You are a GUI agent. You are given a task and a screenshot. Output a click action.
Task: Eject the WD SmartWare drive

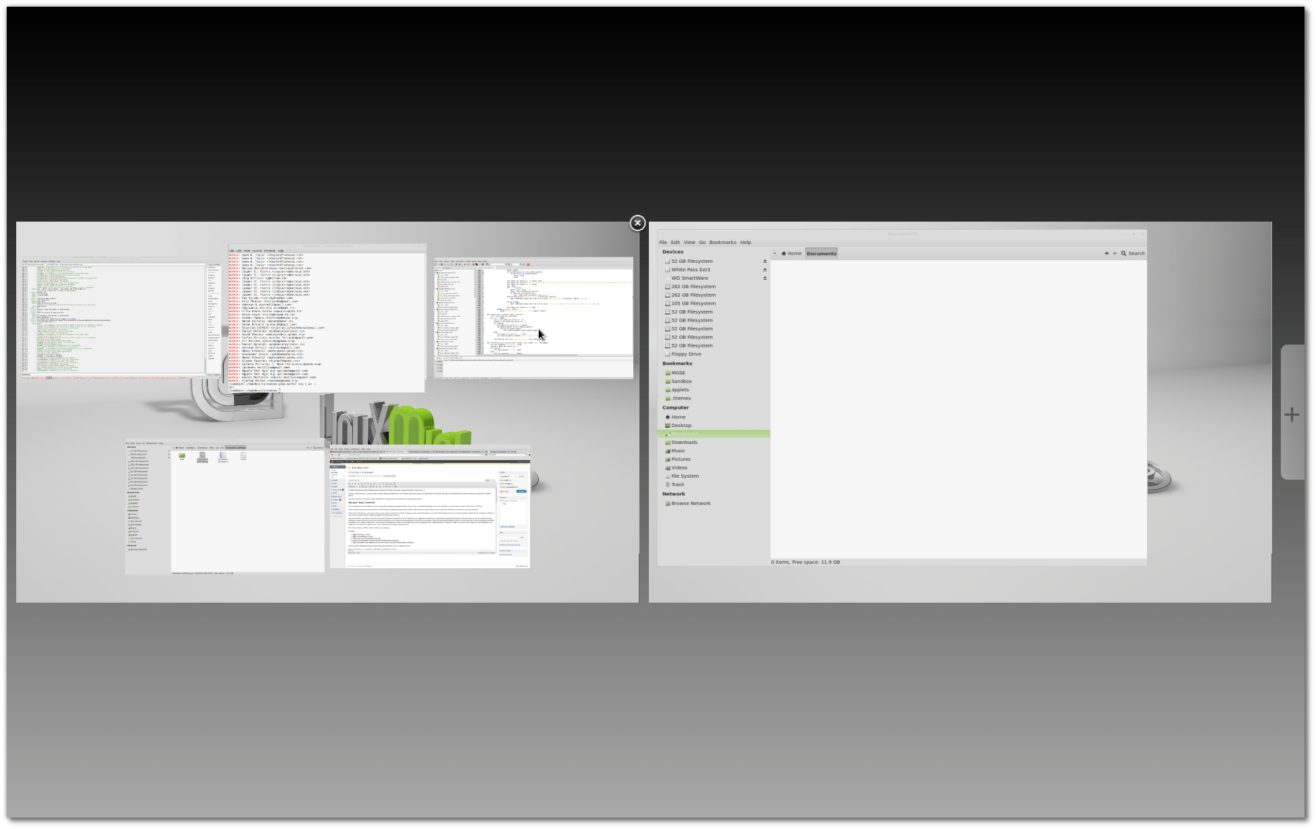point(765,278)
